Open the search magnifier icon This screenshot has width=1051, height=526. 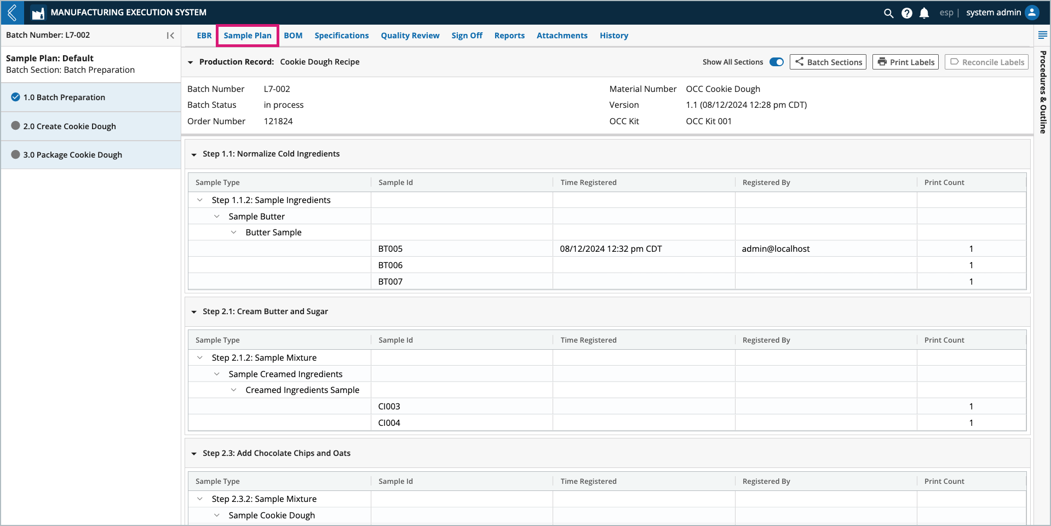pyautogui.click(x=888, y=13)
